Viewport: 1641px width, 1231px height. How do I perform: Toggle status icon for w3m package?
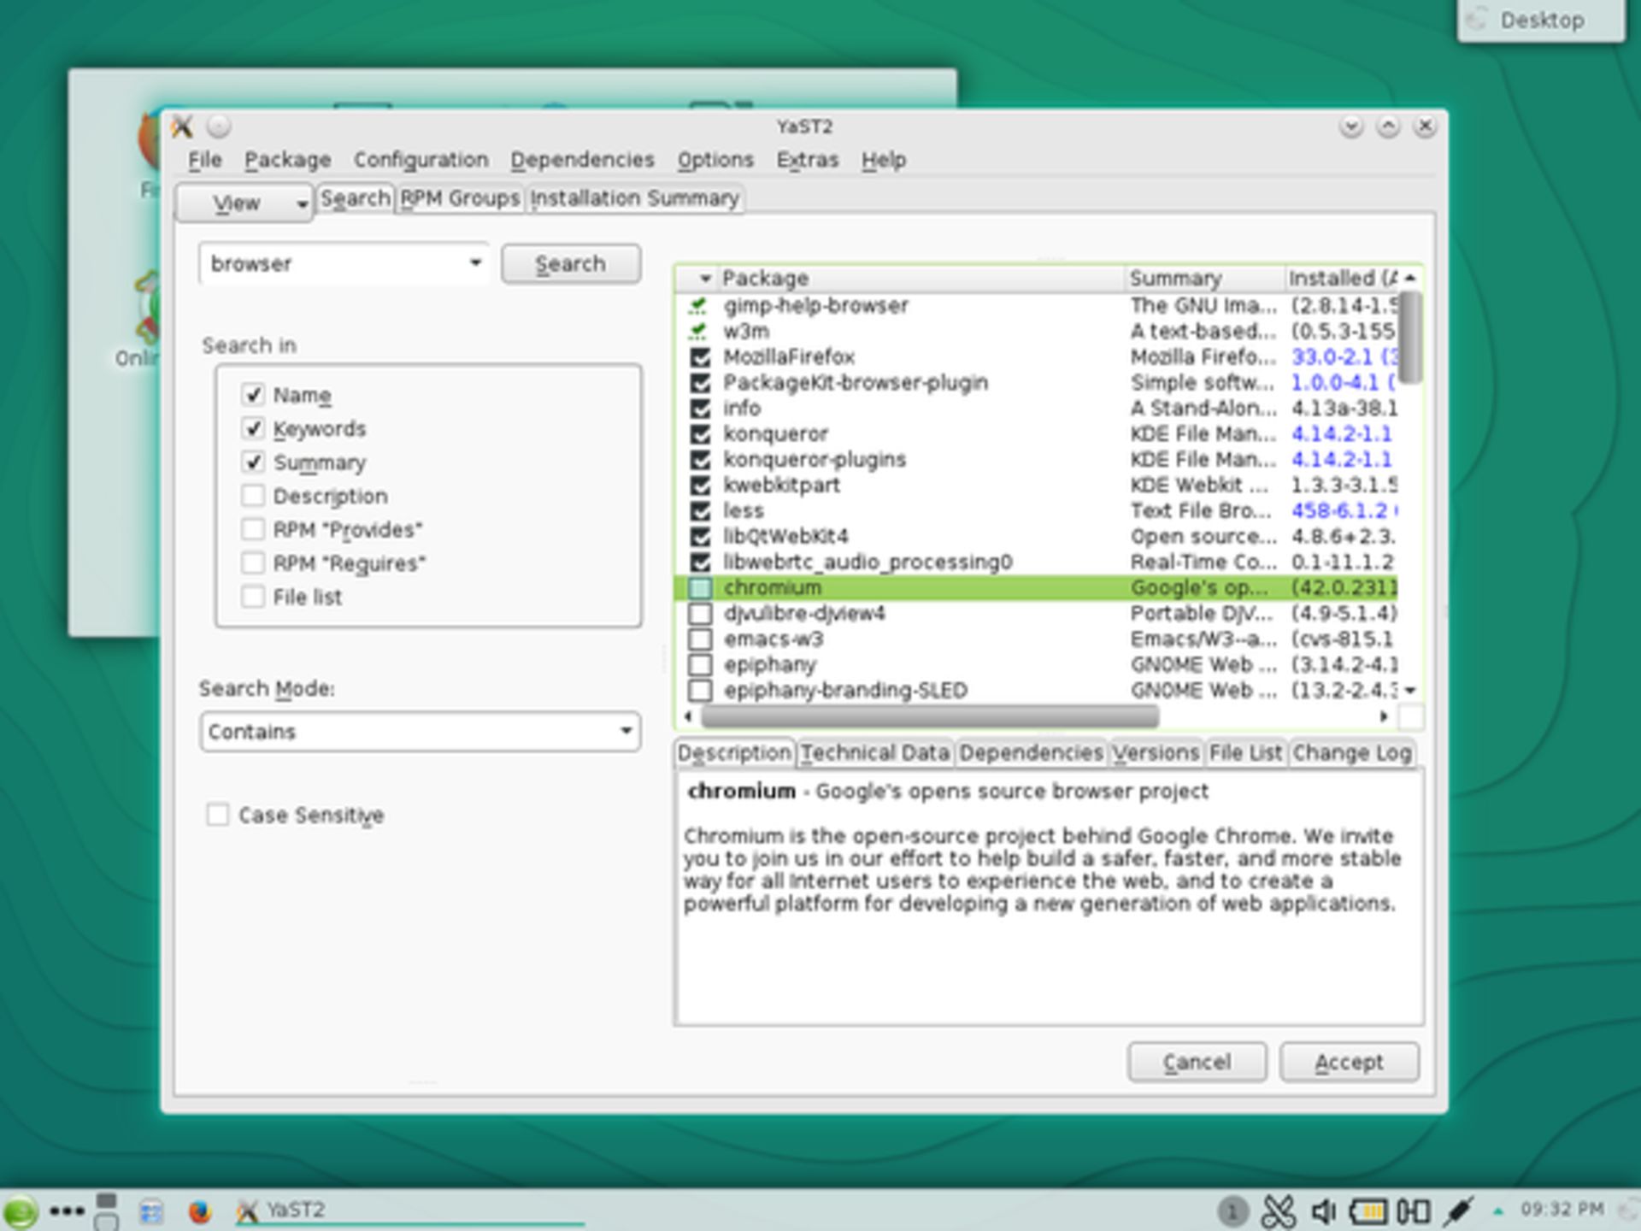pos(700,331)
